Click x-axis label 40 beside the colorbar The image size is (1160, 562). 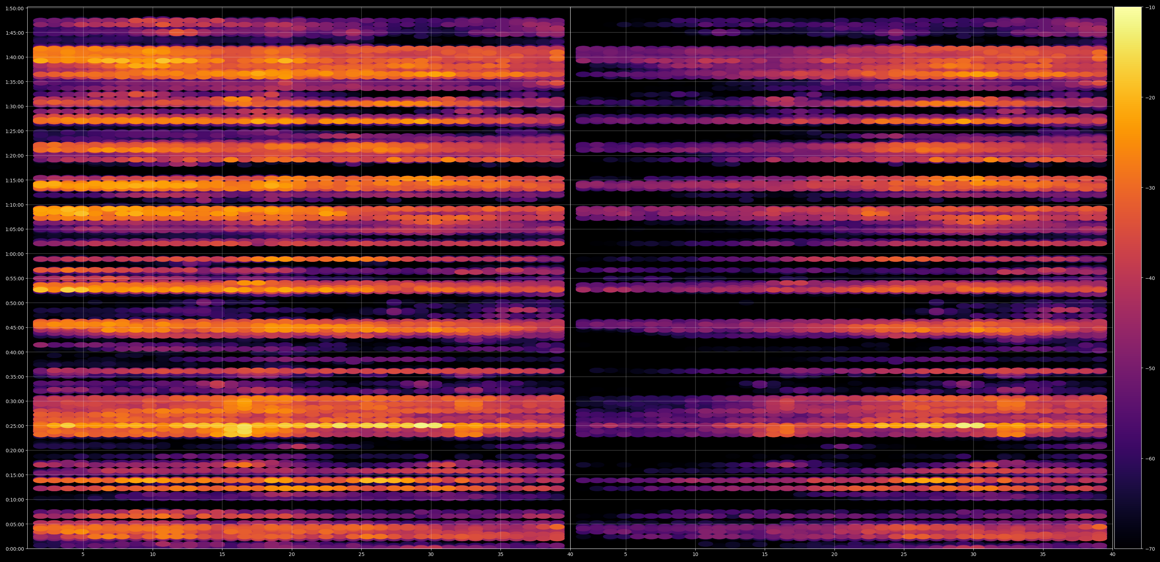[x=1113, y=554]
